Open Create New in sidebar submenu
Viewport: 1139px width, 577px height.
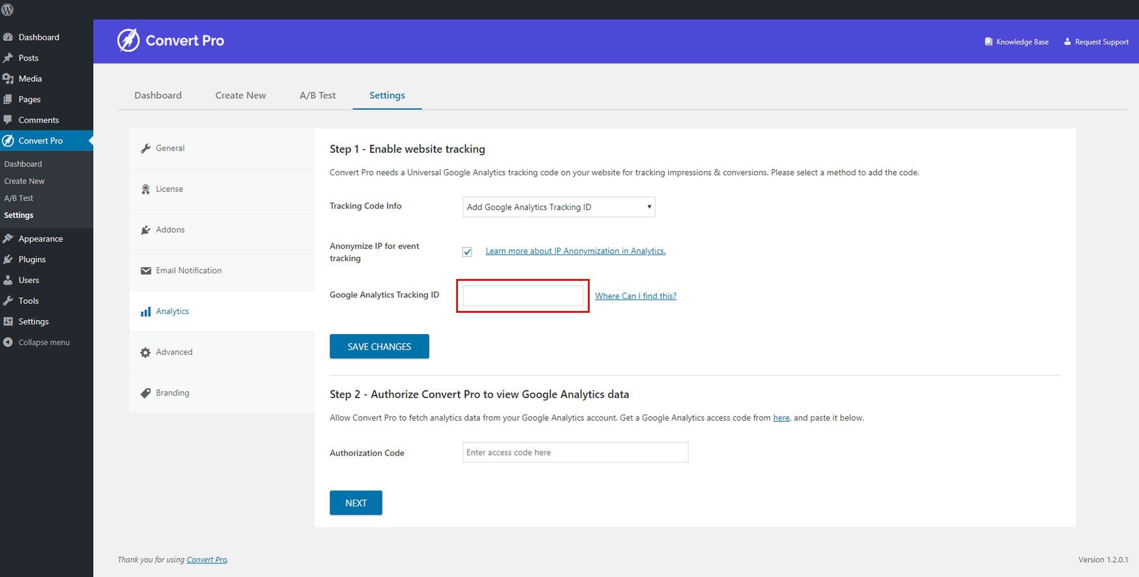[24, 181]
